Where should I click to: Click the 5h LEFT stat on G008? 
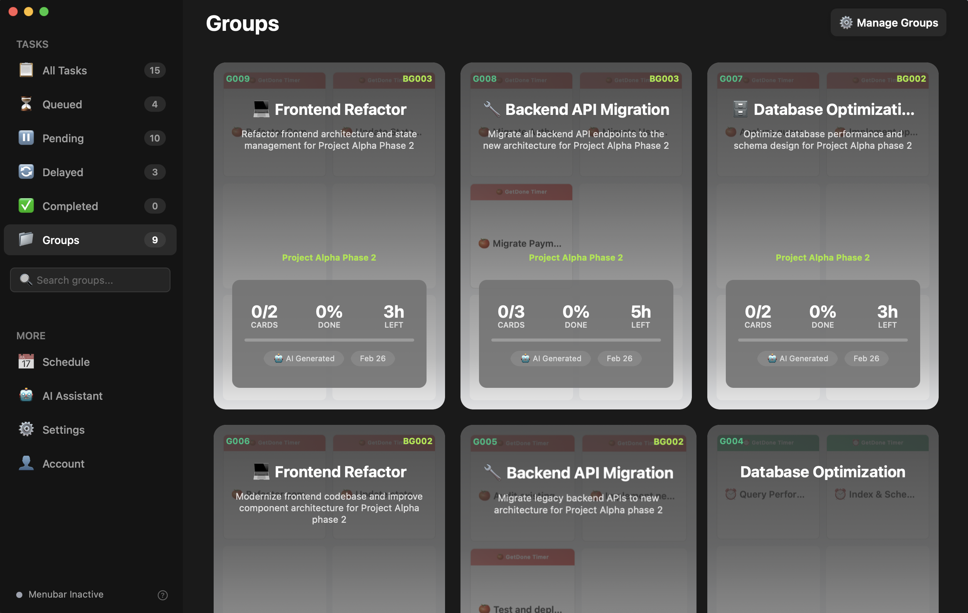(x=640, y=316)
